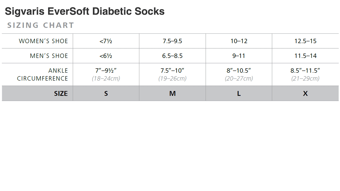Click men's shoe <6½ cell
This screenshot has width=340, height=191.
tap(106, 56)
